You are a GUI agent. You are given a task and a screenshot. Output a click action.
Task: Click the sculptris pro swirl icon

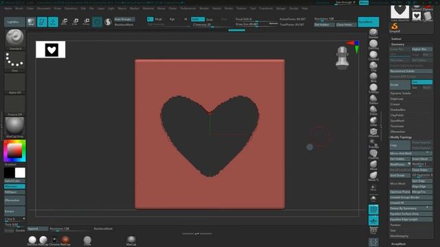(108, 22)
